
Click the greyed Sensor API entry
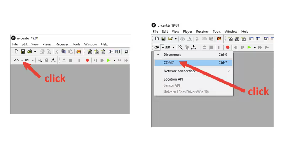193,85
